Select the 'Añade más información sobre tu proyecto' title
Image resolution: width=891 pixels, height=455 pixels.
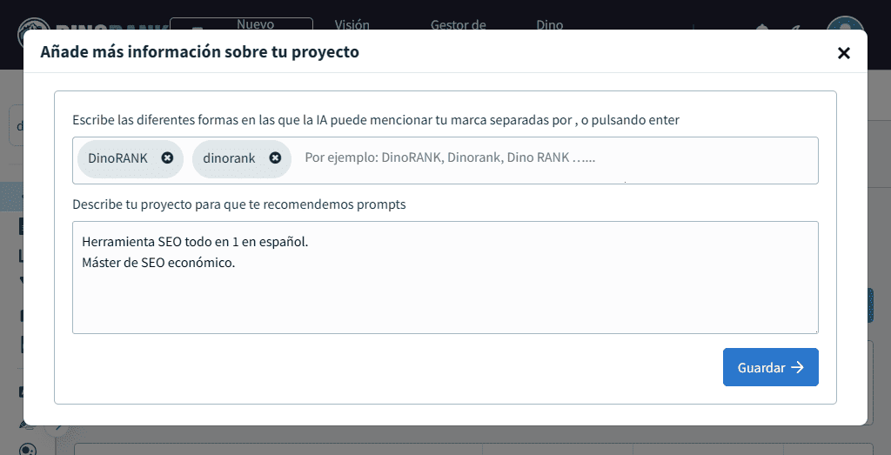point(199,51)
